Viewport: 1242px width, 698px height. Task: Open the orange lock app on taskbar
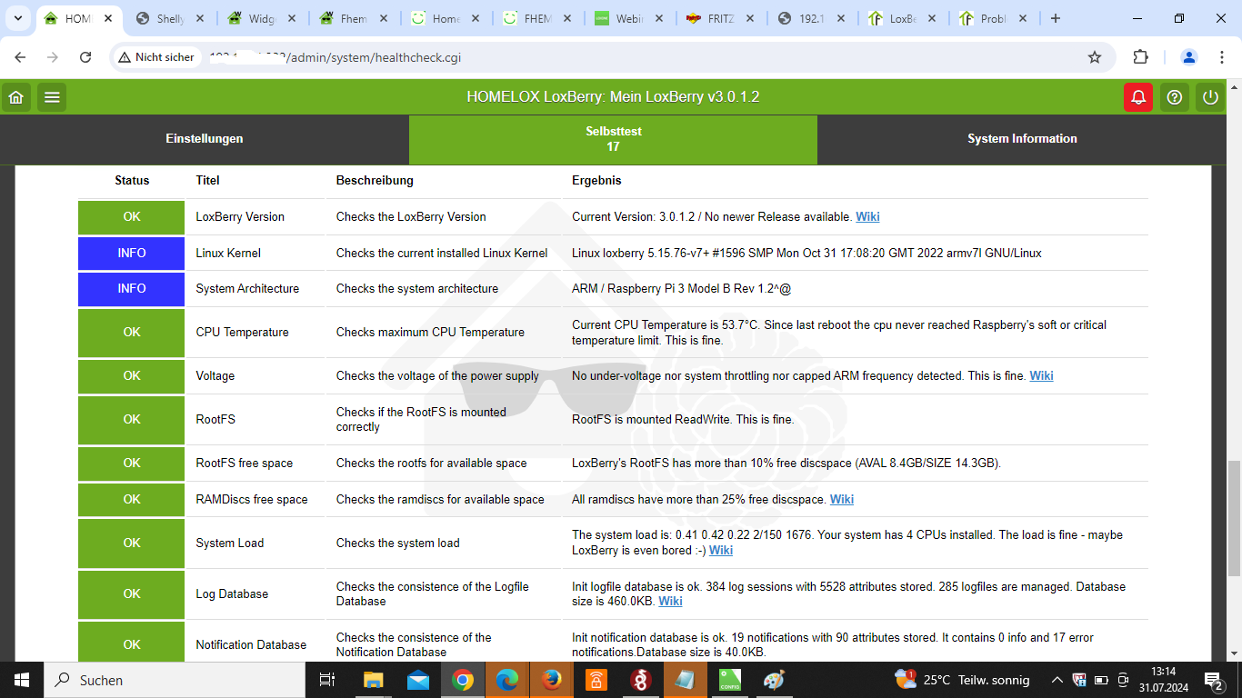click(596, 680)
